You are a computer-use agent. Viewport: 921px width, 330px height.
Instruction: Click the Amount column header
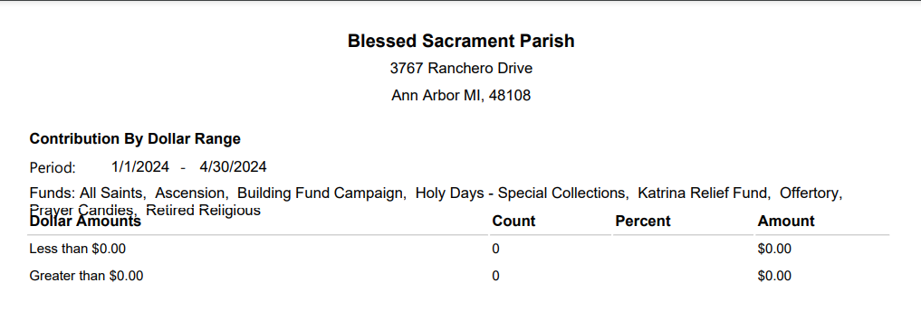[x=786, y=221]
